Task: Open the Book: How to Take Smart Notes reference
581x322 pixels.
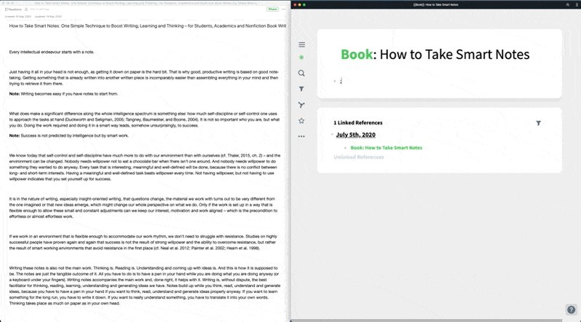Action: pos(386,148)
